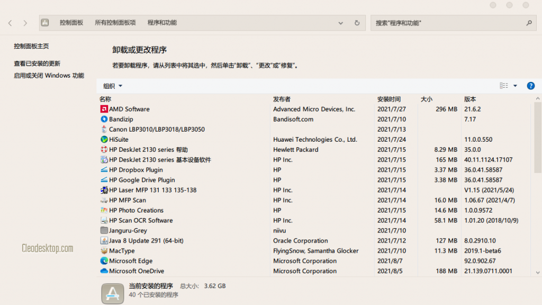Viewport: 542px width, 305px height.
Task: Click the address bar folder icon
Action: 45,23
